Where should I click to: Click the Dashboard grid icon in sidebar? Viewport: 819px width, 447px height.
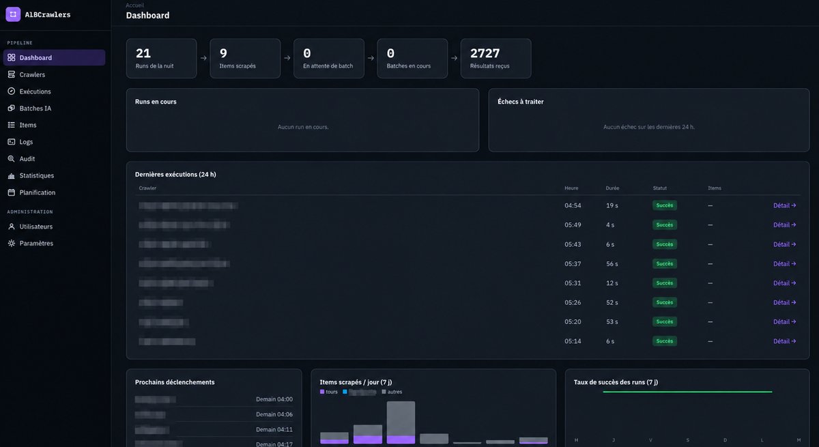click(12, 58)
